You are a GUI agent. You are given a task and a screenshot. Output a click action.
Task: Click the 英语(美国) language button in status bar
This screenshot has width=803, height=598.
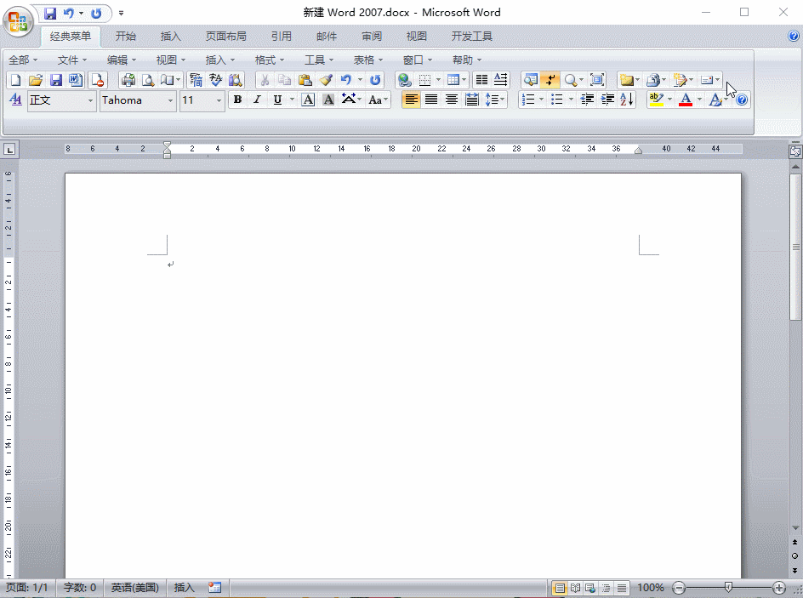[x=134, y=588]
